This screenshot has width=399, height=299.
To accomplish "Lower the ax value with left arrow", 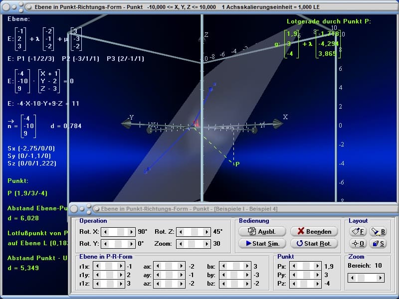I will [158, 266].
